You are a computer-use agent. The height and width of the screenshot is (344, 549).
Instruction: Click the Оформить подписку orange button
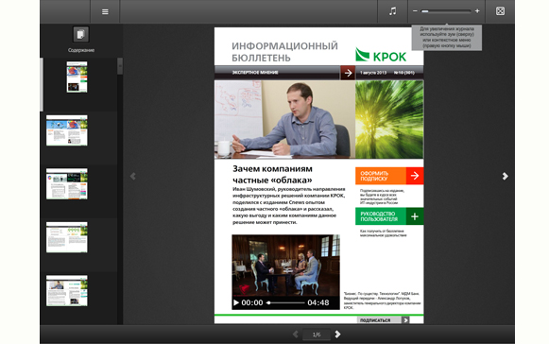coord(389,176)
